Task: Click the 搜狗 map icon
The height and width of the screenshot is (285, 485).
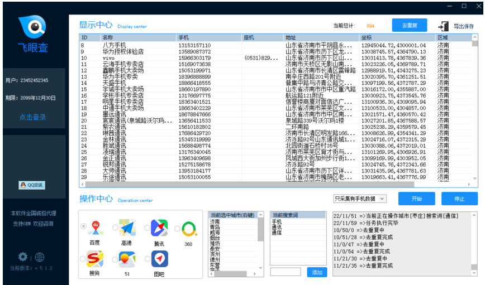Action: click(x=95, y=259)
